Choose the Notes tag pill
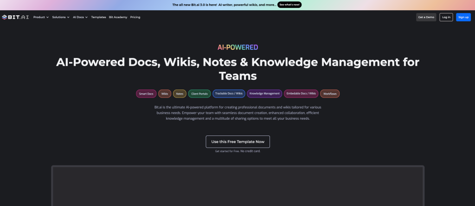Image resolution: width=475 pixels, height=206 pixels. 180,94
